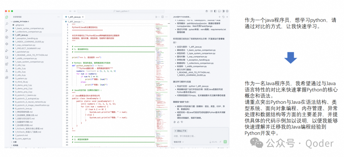Open the Run and Debug icon
The height and width of the screenshot is (157, 344).
click(x=7, y=50)
